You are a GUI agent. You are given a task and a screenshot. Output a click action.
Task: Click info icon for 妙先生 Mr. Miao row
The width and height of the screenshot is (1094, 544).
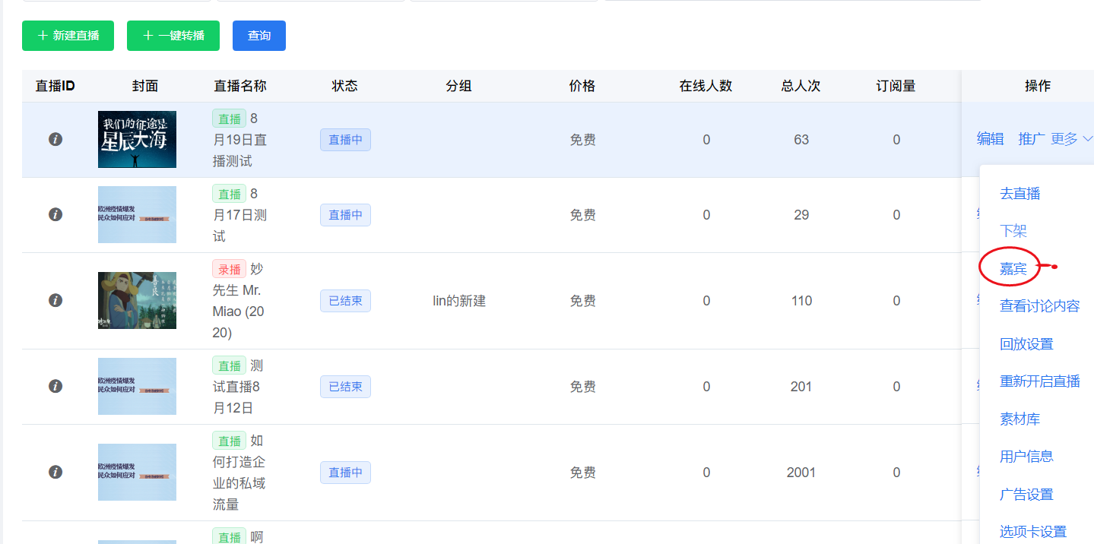click(x=55, y=301)
